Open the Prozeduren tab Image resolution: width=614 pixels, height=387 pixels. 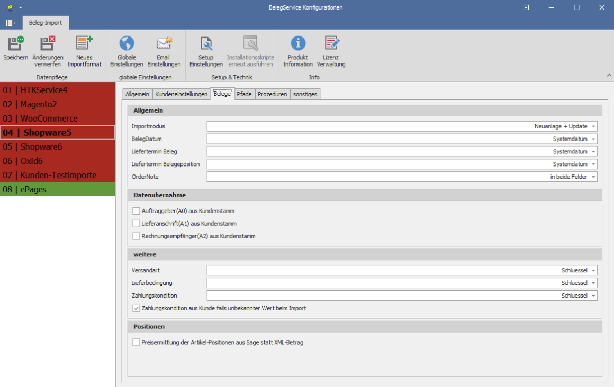pos(272,94)
